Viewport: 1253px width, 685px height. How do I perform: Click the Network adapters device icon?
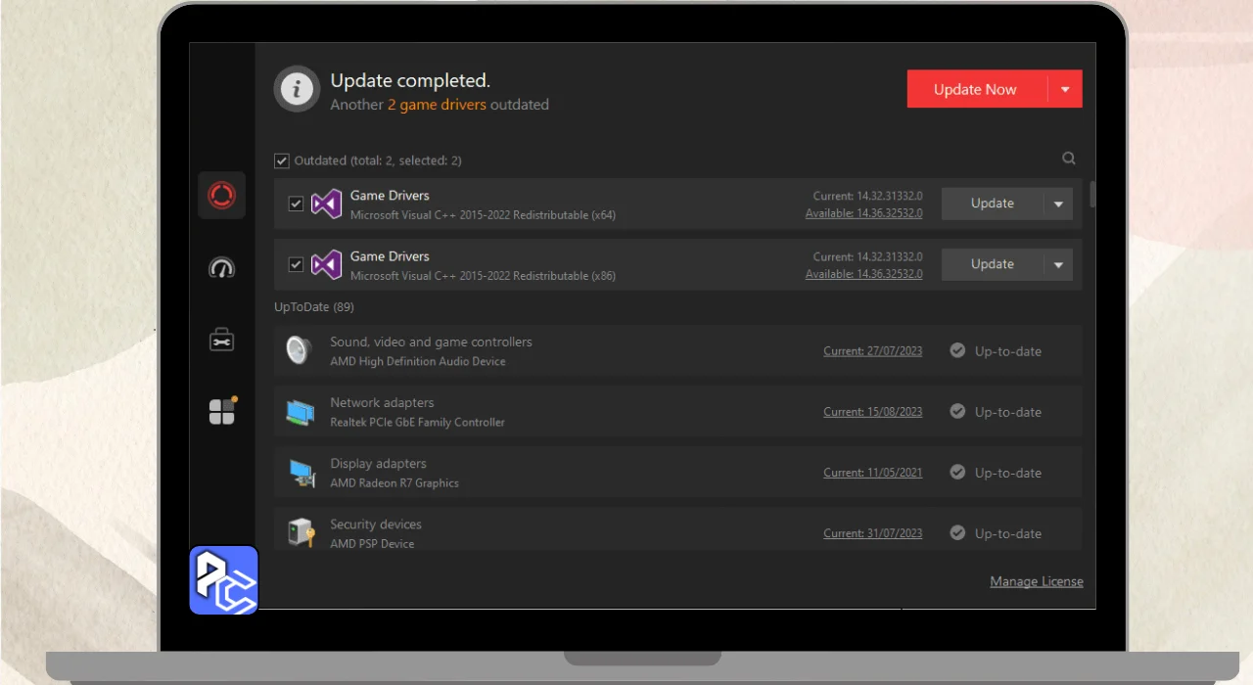click(300, 412)
